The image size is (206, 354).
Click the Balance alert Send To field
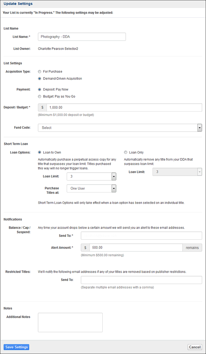pyautogui.click(x=141, y=236)
